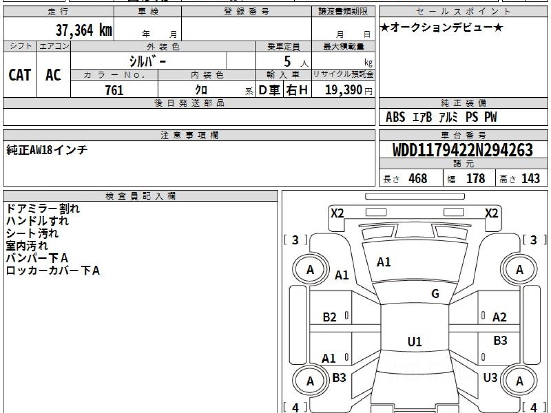Screen dimensions: 551x413
Task: Select the 後日発送部品 section header
Action: 189,103
